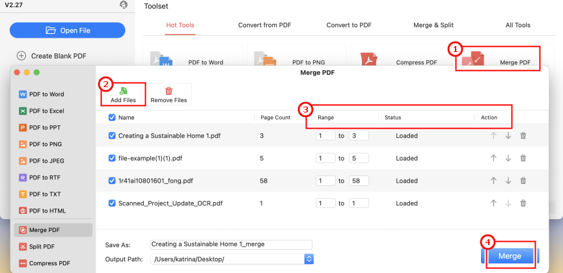563x273 pixels.
Task: Move Creating a Sustainable Home 1.pdf down
Action: [508, 136]
